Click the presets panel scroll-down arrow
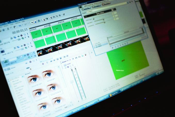Viewport: 175px width, 117px height. [71, 102]
